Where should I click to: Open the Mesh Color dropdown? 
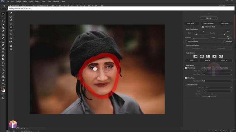217,74
